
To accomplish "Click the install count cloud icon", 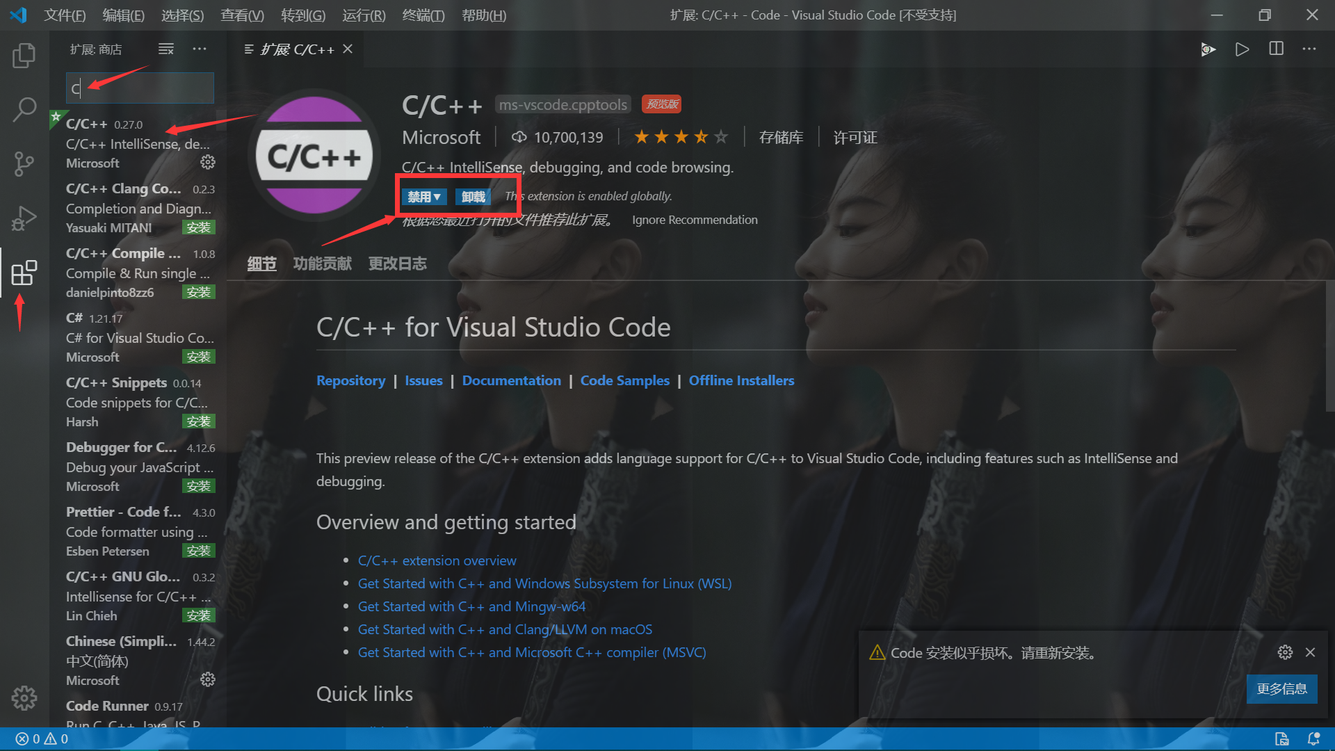I will point(519,138).
